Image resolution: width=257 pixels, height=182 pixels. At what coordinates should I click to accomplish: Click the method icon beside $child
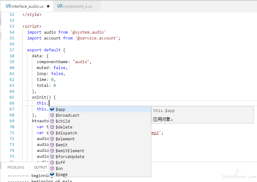52,121
